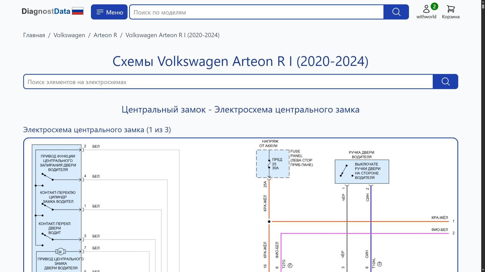Open the Arteon R breadcrumb link
485x272 pixels.
coord(105,35)
